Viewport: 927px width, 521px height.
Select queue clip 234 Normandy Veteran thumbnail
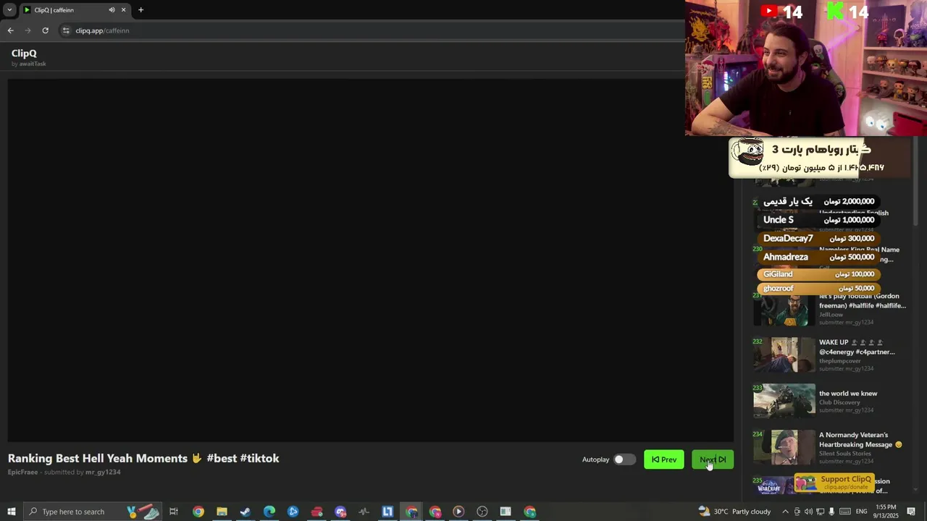point(784,447)
